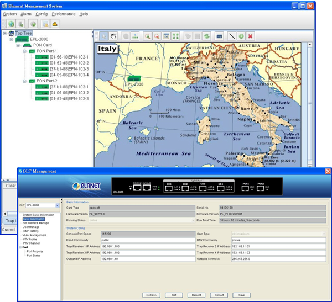This screenshot has width=332, height=302.
Task: Click the Save button
Action: [241, 295]
